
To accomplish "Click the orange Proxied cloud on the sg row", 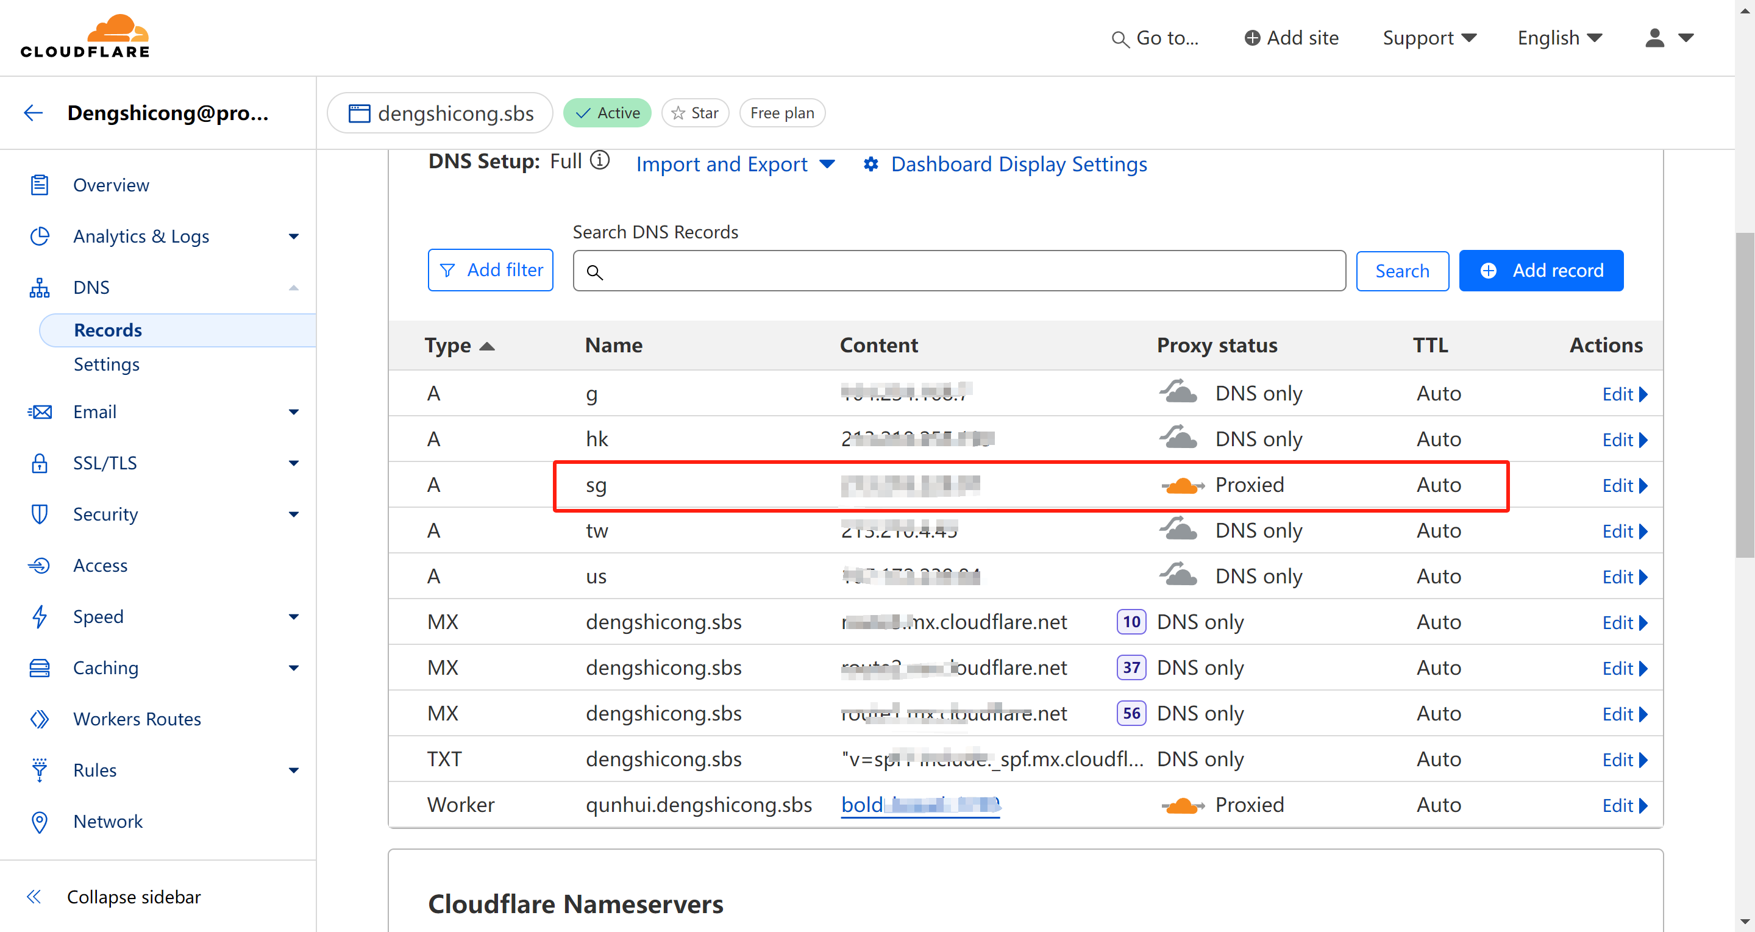I will click(1182, 485).
